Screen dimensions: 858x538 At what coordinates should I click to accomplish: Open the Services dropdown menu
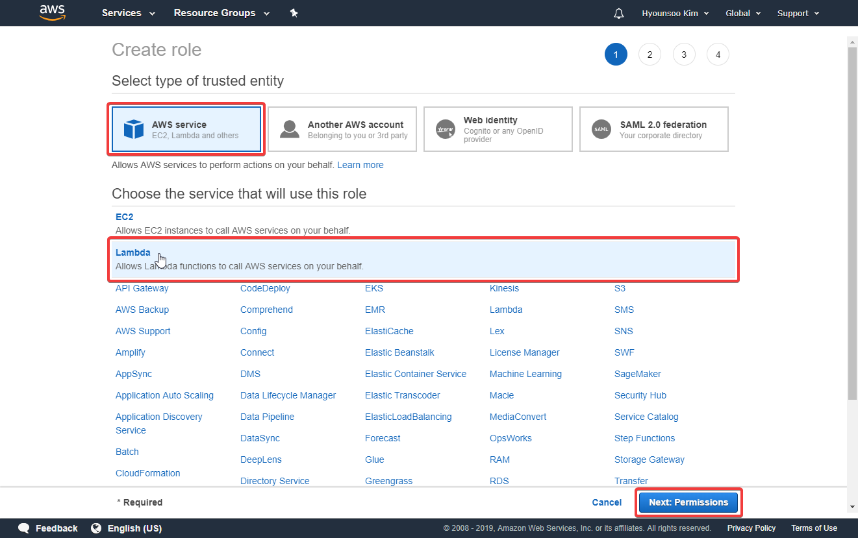pyautogui.click(x=129, y=13)
